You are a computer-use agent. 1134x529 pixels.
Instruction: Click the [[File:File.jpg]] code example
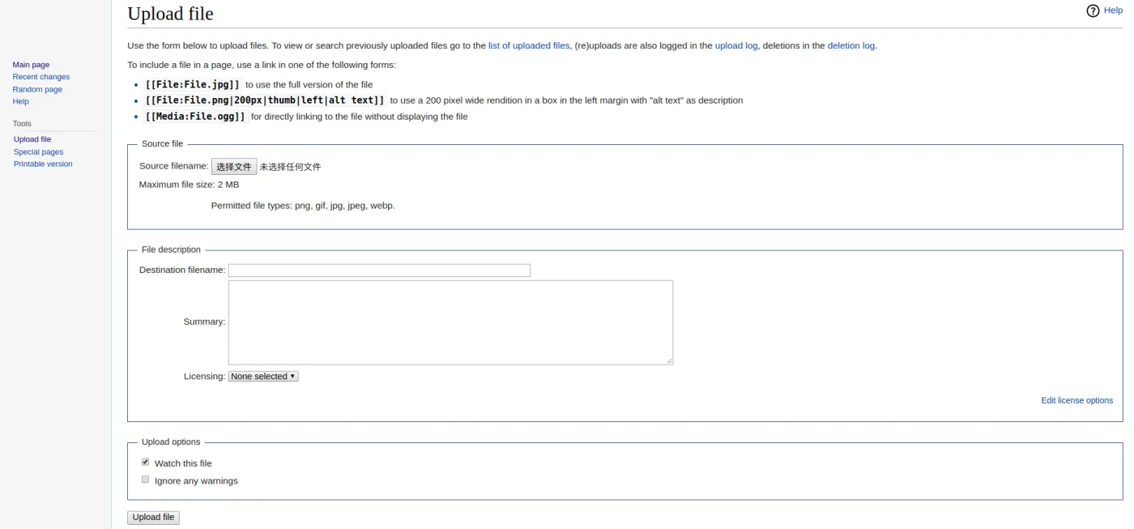coord(193,84)
